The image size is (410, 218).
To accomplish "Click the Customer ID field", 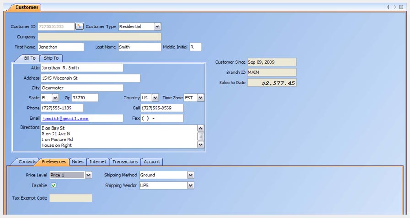I will [x=56, y=26].
